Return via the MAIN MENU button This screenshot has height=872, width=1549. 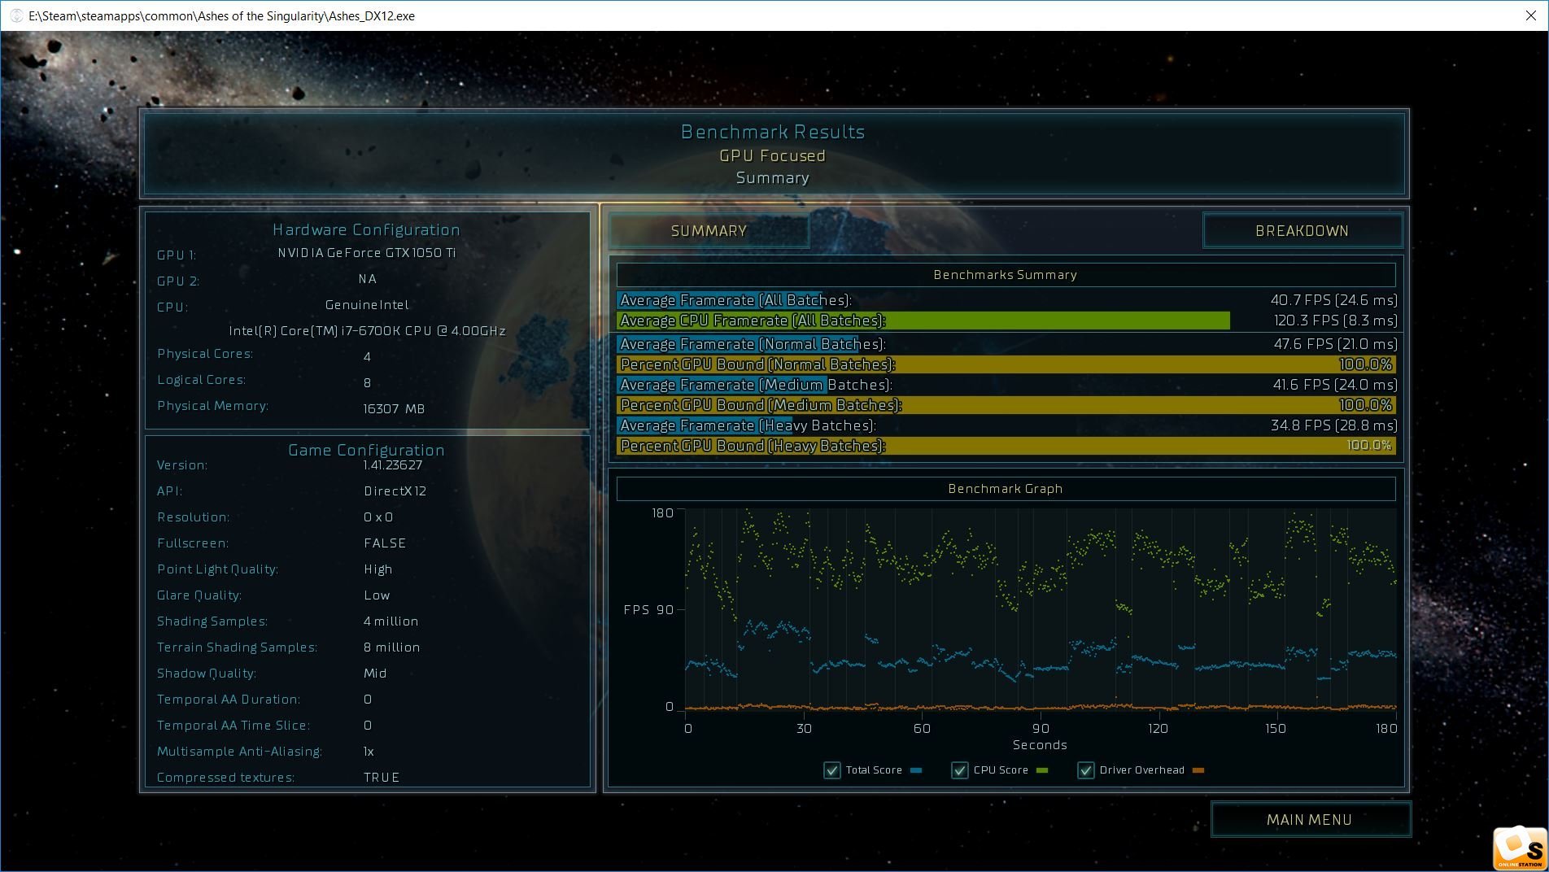point(1310,820)
